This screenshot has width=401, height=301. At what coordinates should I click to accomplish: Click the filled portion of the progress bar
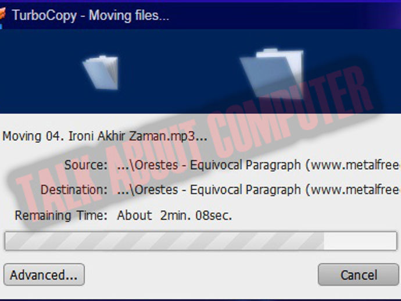[164, 241]
